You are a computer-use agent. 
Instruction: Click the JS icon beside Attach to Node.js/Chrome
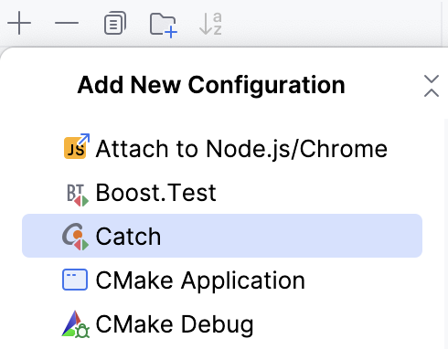[77, 146]
